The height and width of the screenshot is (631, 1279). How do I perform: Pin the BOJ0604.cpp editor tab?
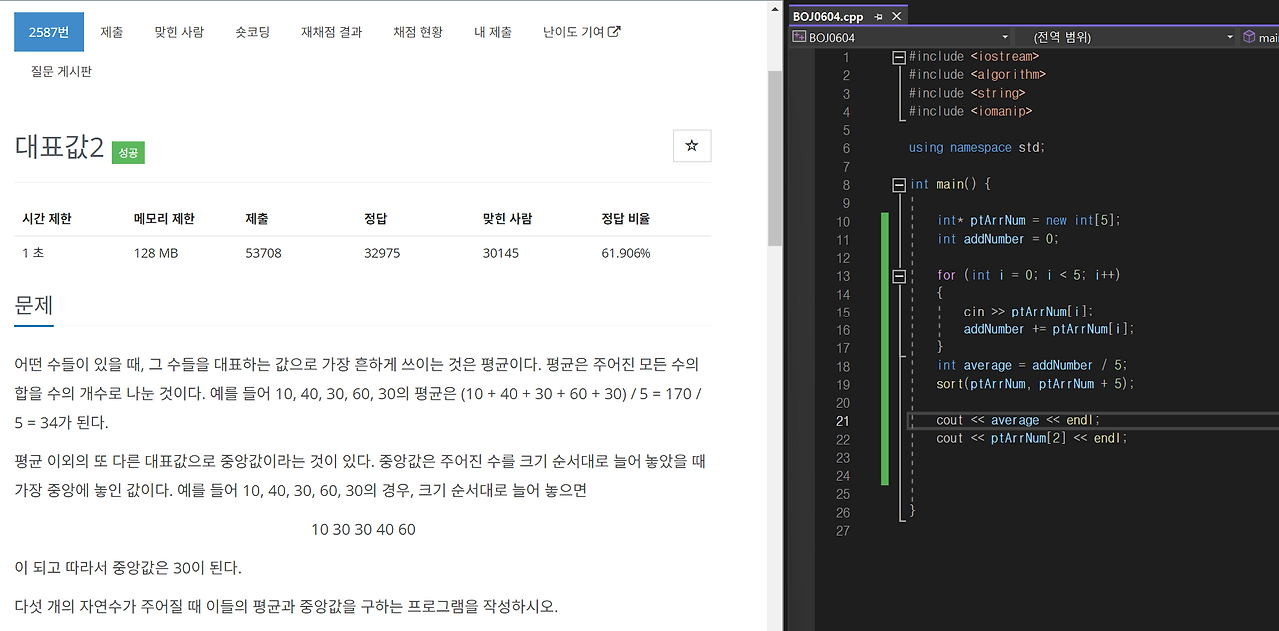(x=878, y=16)
